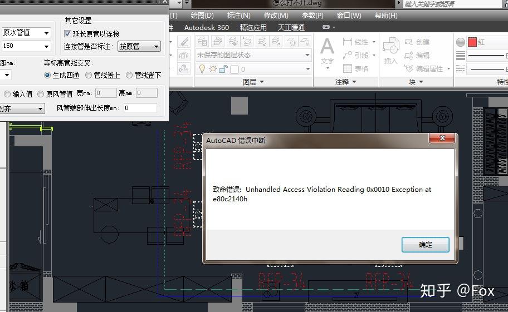This screenshot has width=508, height=312.
Task: Click the gray sphere properties icon
Action: tap(460, 42)
